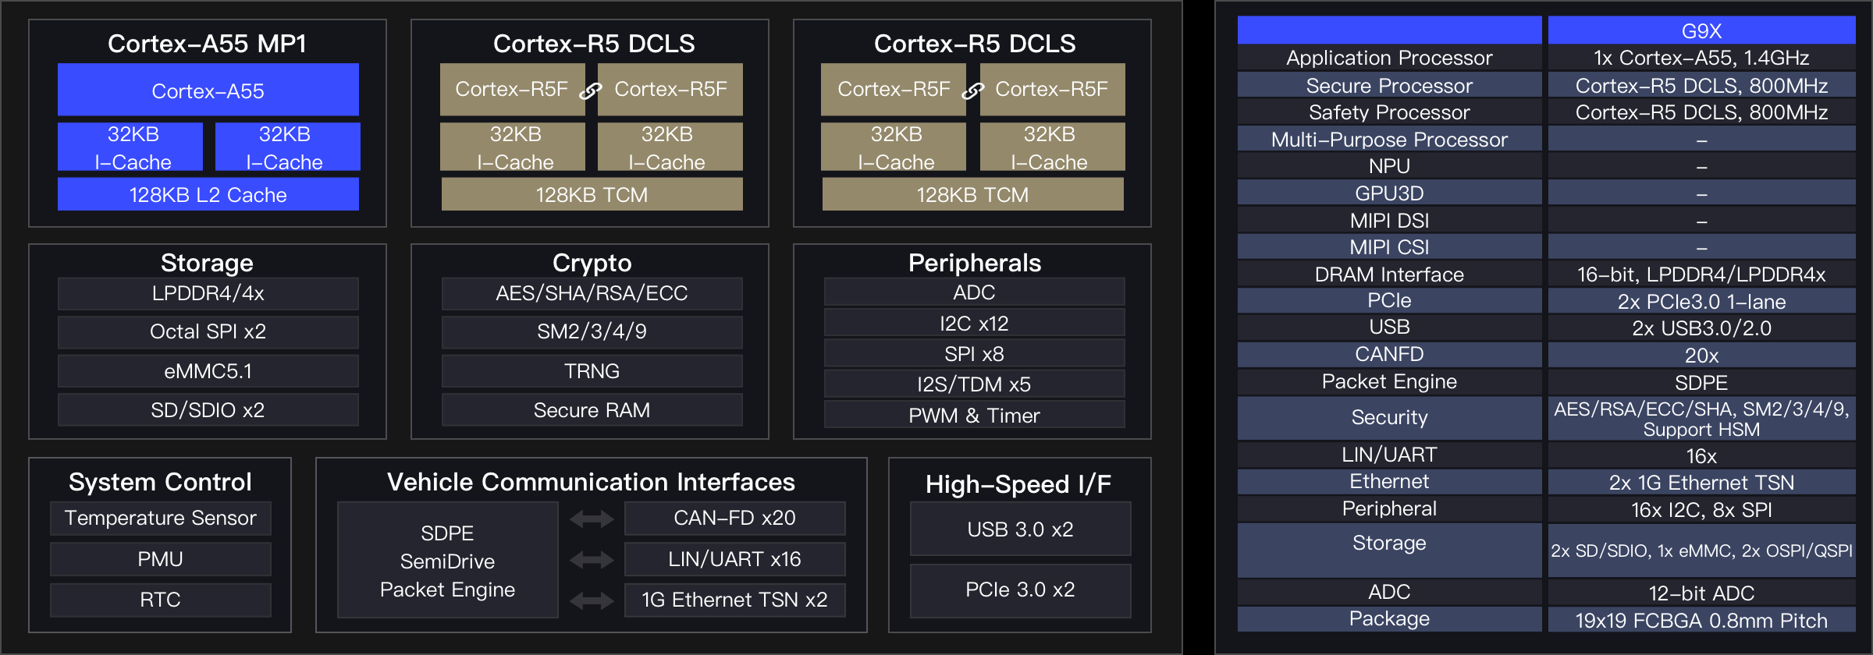Click the USB 3.0 x2 box

(1020, 529)
